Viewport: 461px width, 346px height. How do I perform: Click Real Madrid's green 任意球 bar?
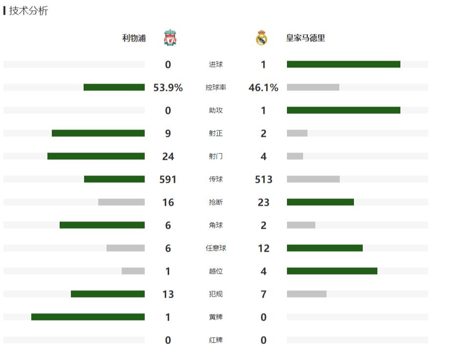point(325,248)
